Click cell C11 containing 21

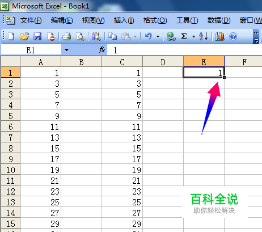point(122,180)
